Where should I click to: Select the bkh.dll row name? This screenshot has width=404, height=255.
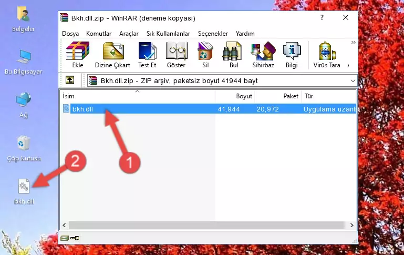coord(82,109)
